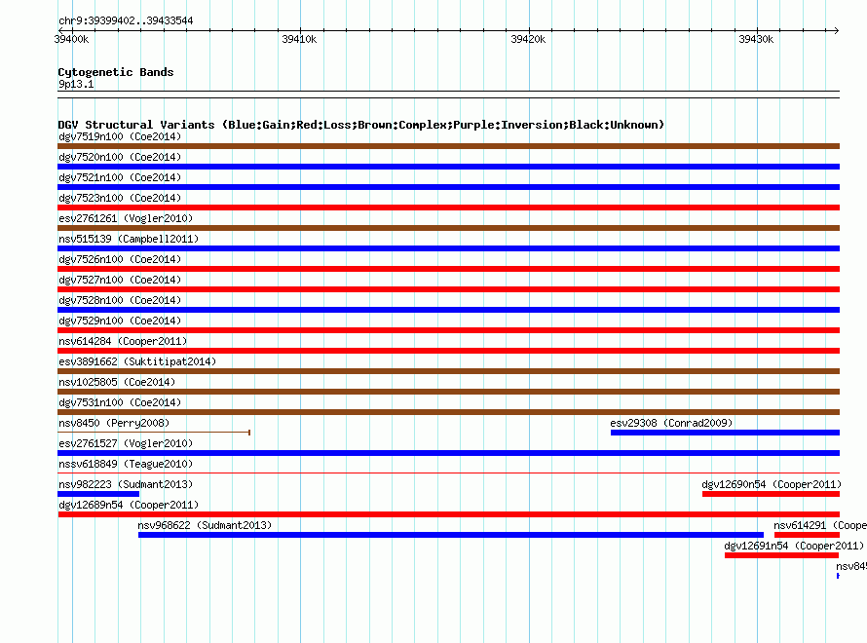867x643 pixels.
Task: Click the right arrow of the ruler
Action: (x=836, y=30)
